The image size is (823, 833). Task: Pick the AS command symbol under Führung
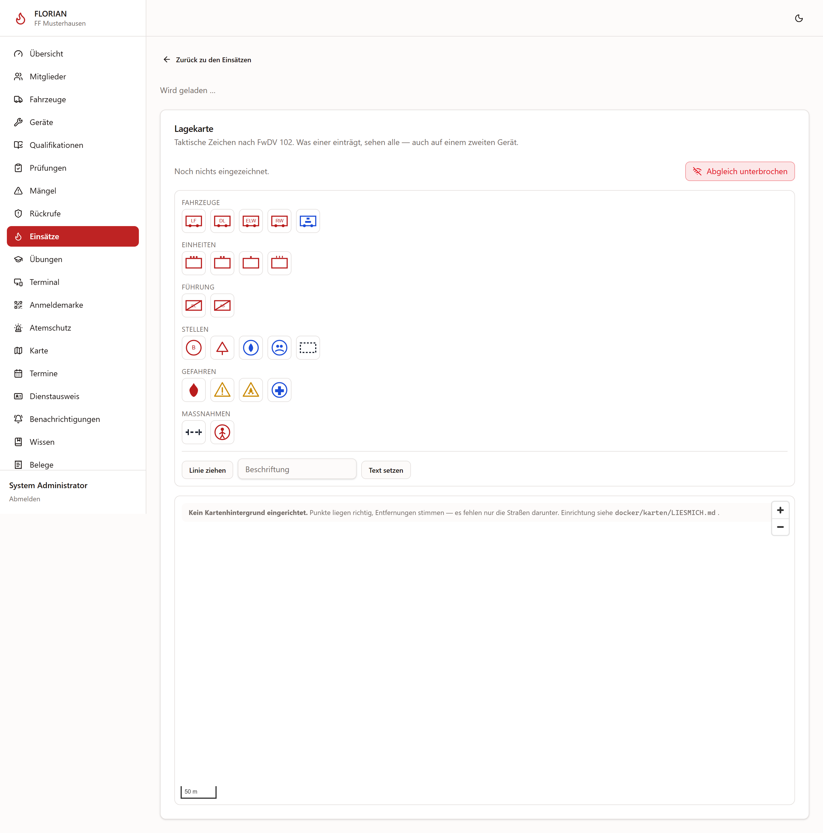pos(222,306)
